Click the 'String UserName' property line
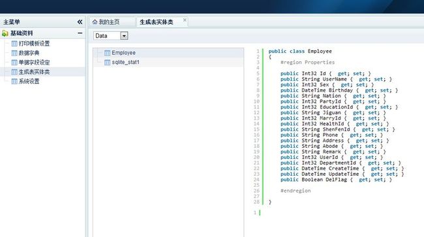This screenshot has width=424, height=237. pyautogui.click(x=336, y=79)
